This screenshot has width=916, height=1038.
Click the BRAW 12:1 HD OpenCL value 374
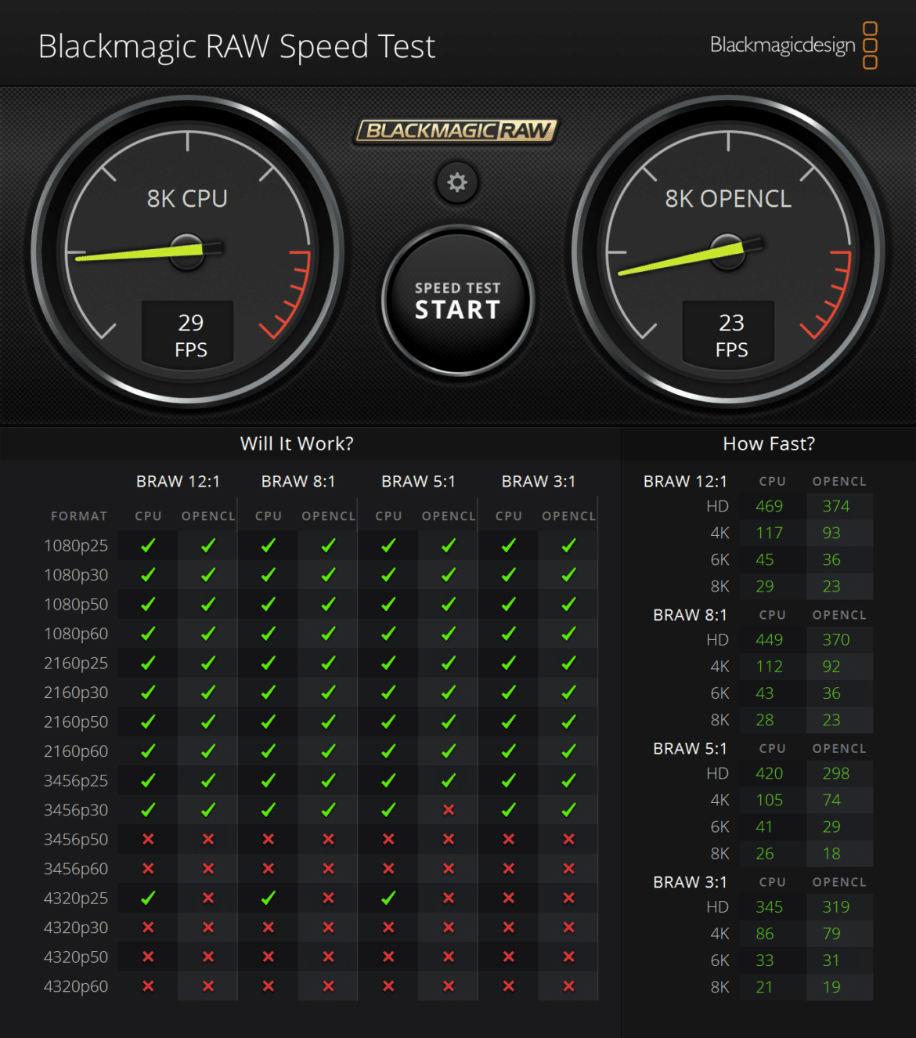point(835,506)
